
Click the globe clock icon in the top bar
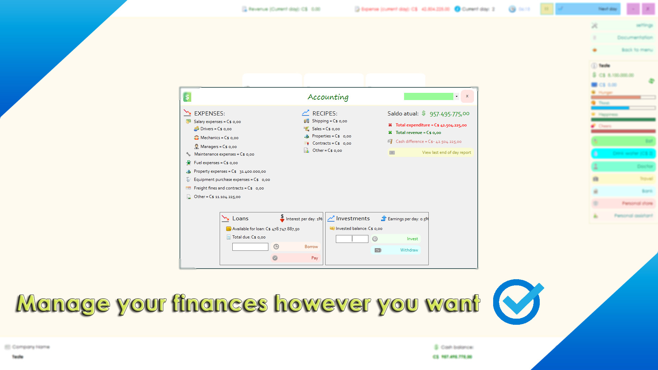pyautogui.click(x=511, y=9)
